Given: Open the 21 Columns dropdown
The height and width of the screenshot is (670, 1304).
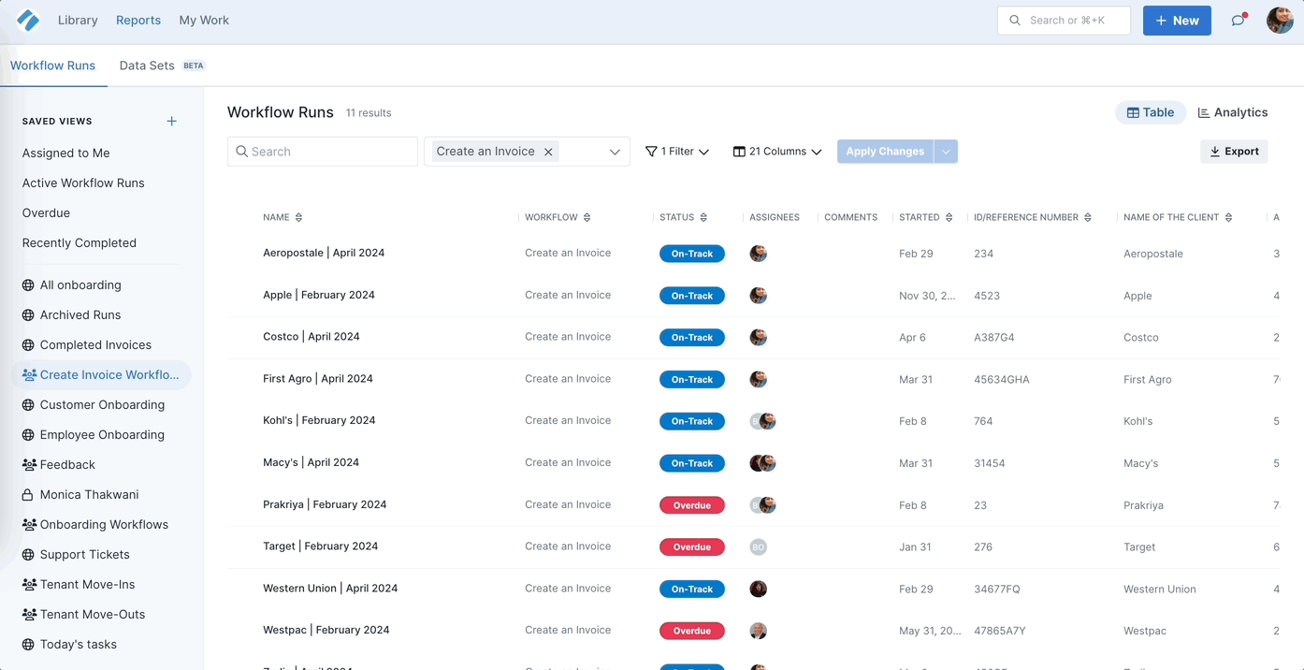Looking at the screenshot, I should 777,152.
